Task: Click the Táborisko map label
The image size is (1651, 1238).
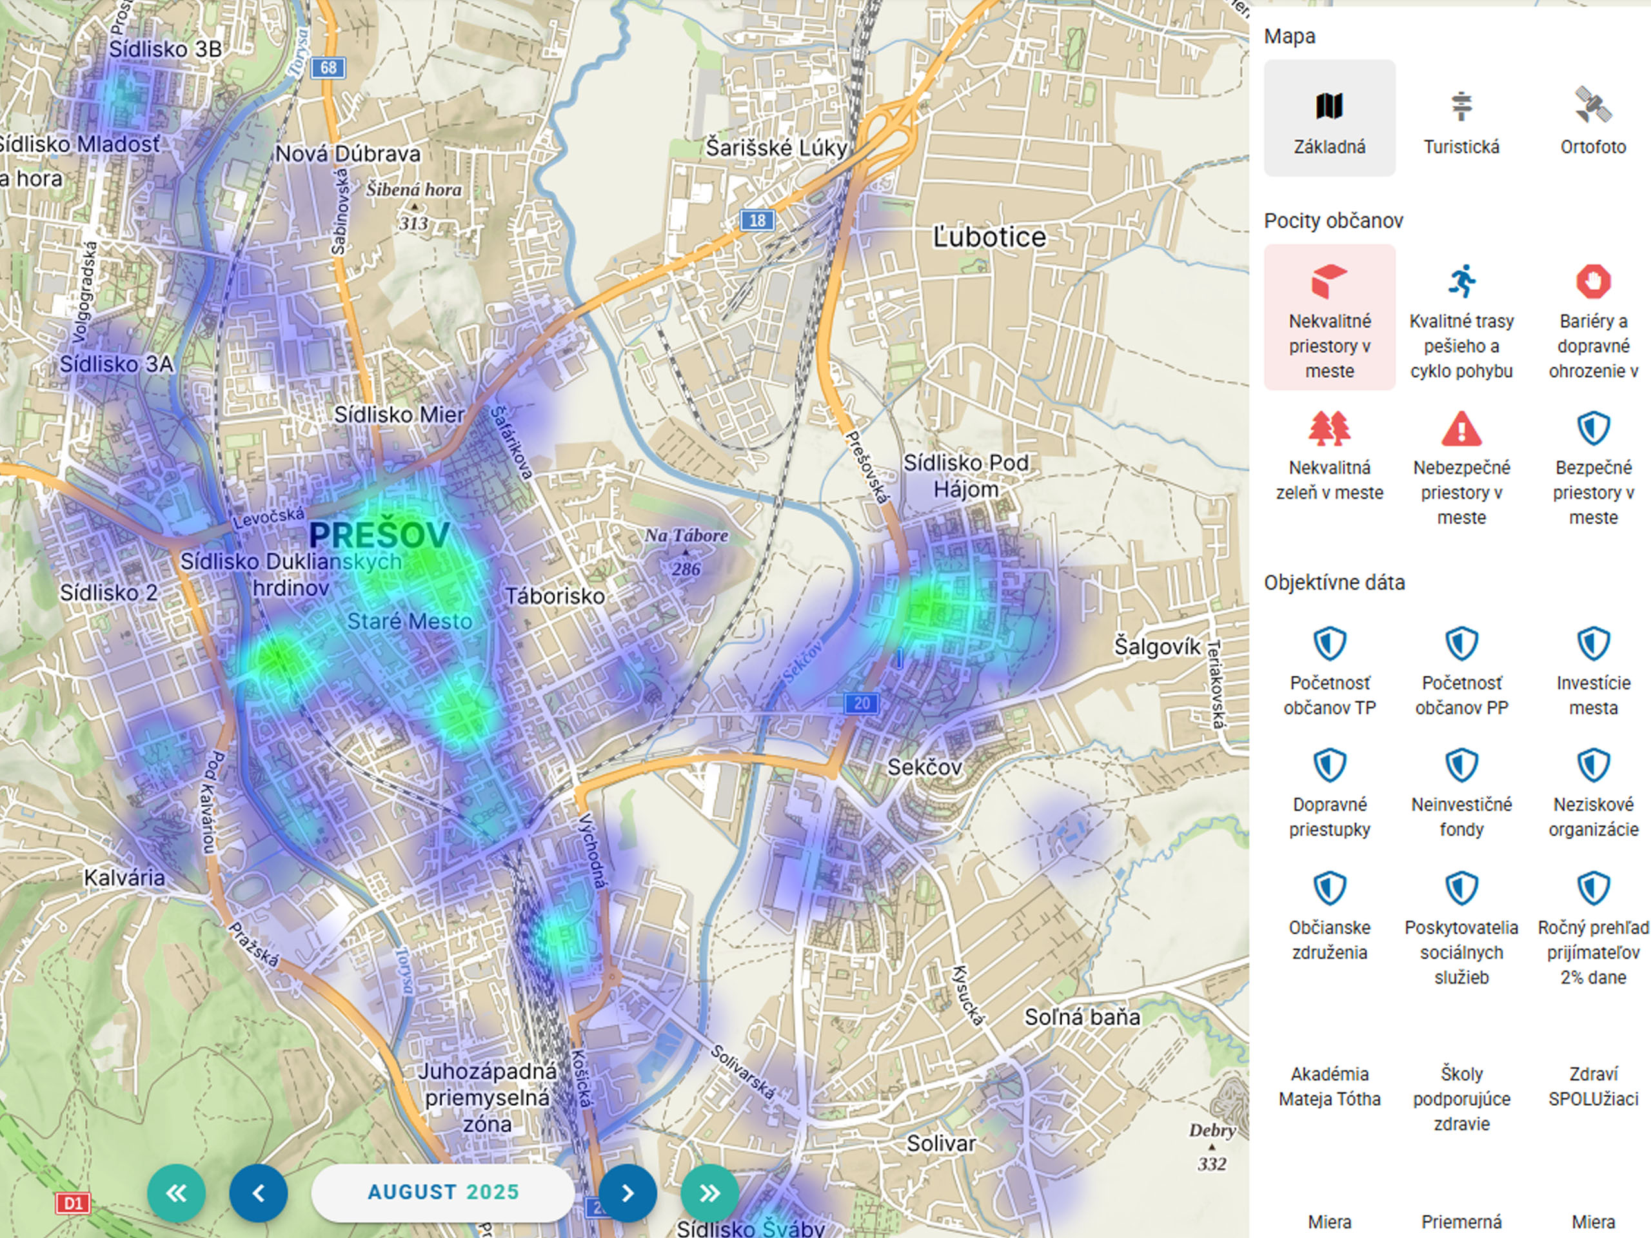Action: pos(555,596)
